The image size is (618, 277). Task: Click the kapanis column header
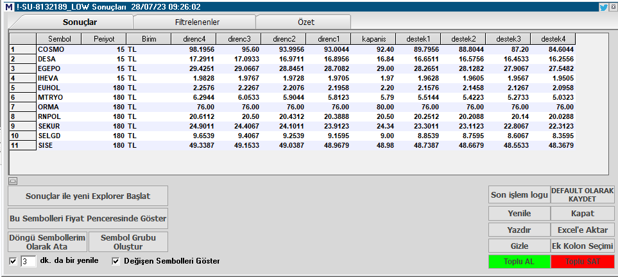(373, 39)
